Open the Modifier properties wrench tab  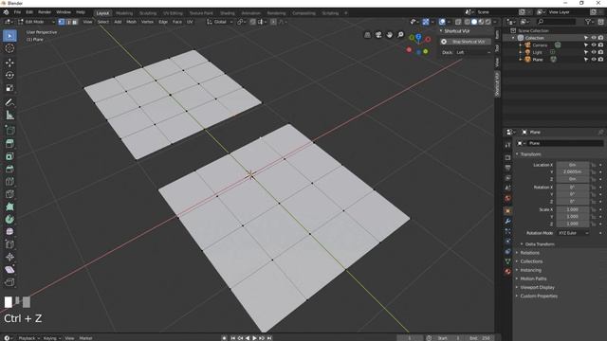[507, 221]
